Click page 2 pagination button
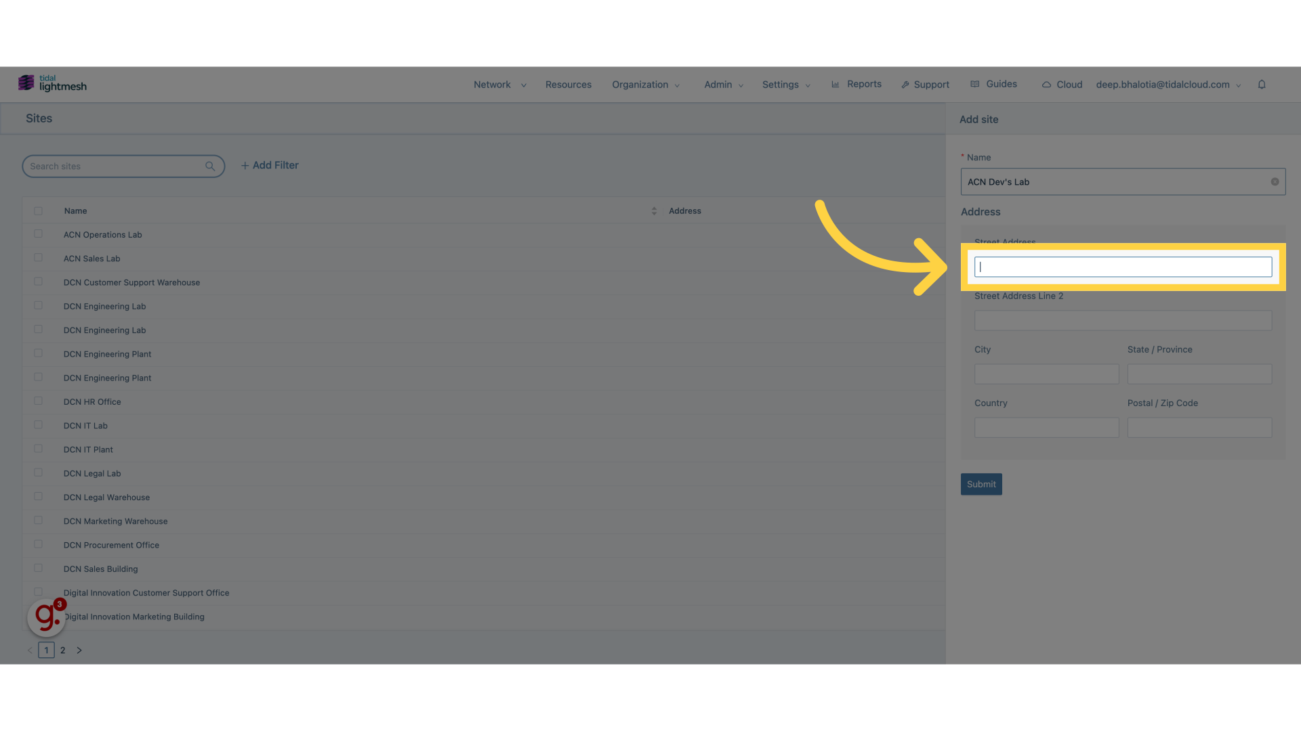Screen dimensions: 1301x731 coord(62,650)
